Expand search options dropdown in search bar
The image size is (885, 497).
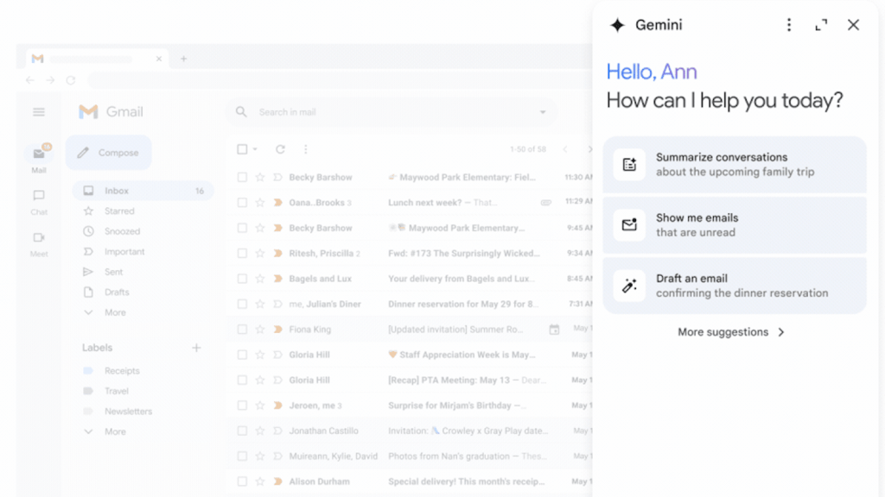coord(543,112)
